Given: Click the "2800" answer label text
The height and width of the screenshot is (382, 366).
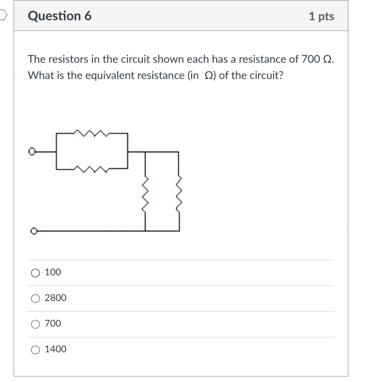Looking at the screenshot, I should (55, 298).
